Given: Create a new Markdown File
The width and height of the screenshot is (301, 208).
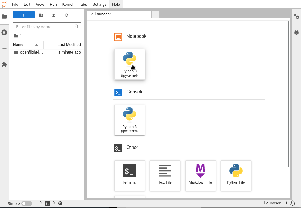Looking at the screenshot, I should click(200, 176).
